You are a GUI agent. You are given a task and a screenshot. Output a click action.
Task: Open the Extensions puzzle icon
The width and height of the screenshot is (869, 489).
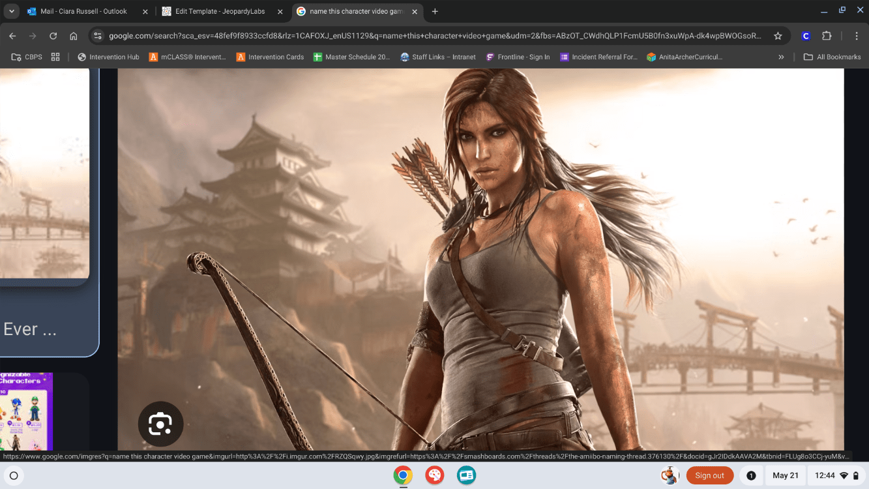coord(827,36)
